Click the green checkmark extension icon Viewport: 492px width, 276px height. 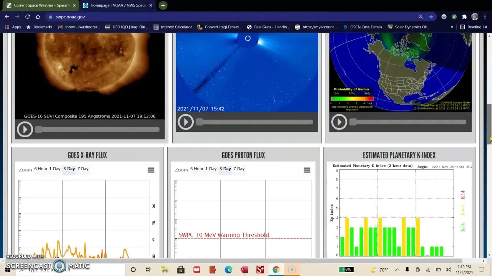point(454,17)
